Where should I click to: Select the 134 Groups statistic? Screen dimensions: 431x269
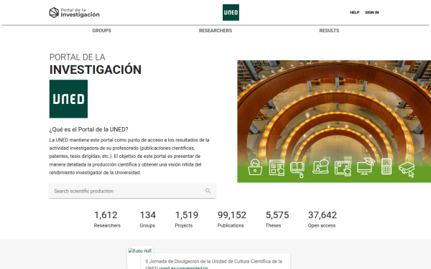147,220
